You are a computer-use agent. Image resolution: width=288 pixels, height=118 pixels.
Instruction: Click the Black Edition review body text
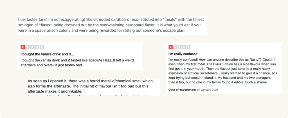coord(223,71)
